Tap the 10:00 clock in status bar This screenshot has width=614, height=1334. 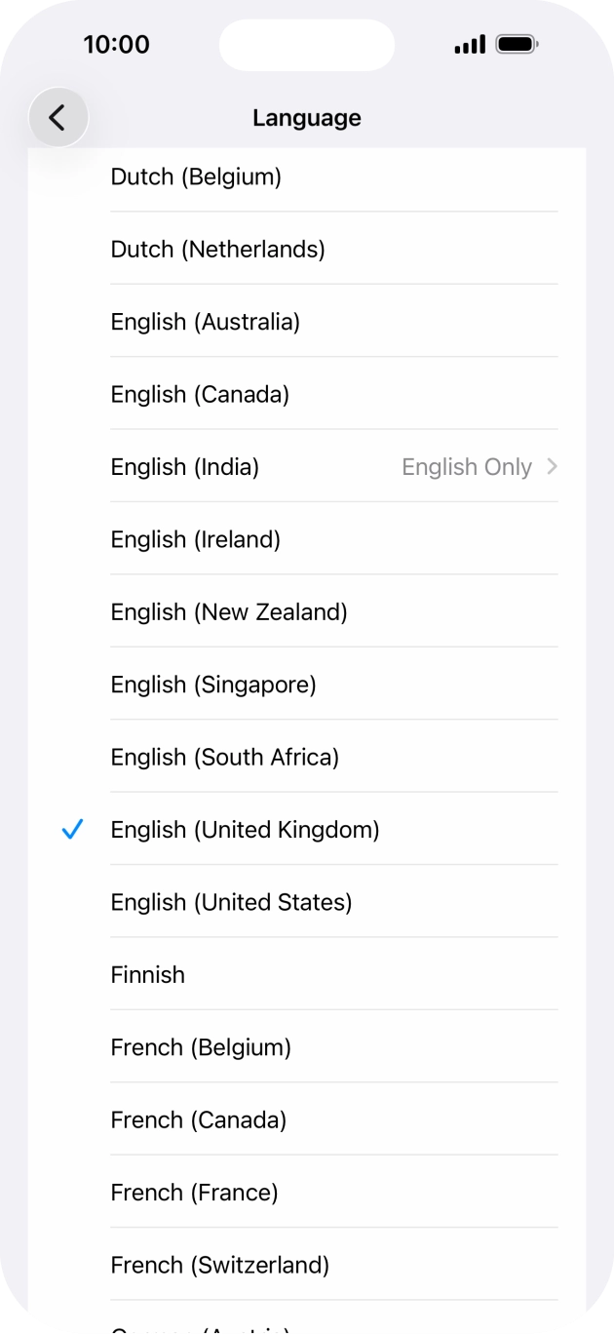[117, 44]
